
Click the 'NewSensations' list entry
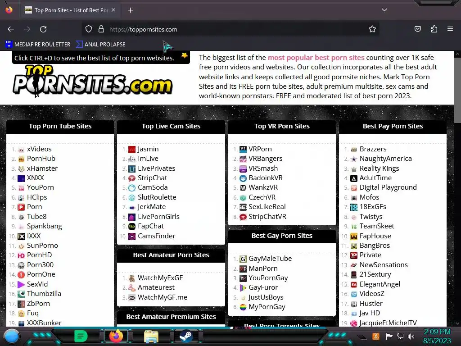(x=384, y=265)
